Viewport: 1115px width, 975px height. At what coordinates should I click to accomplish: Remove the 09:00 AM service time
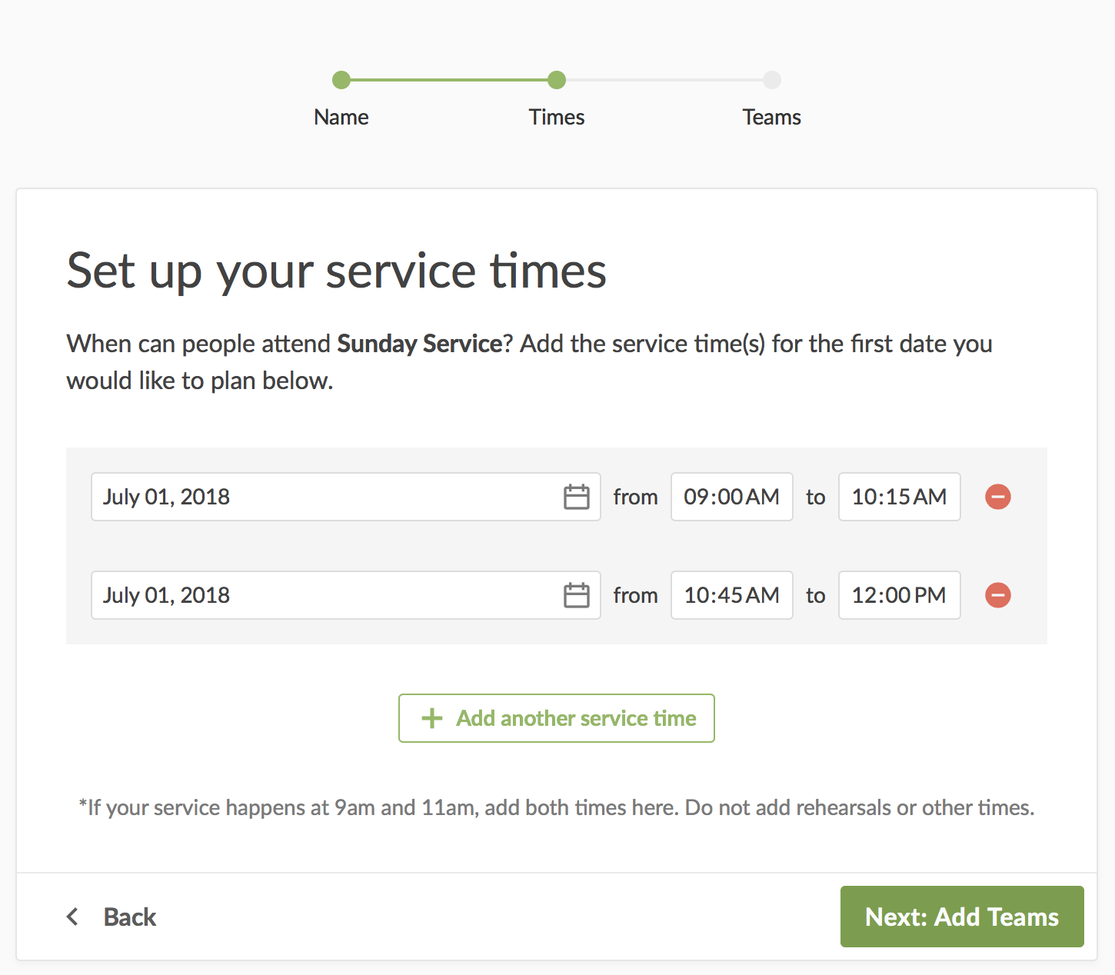click(998, 497)
